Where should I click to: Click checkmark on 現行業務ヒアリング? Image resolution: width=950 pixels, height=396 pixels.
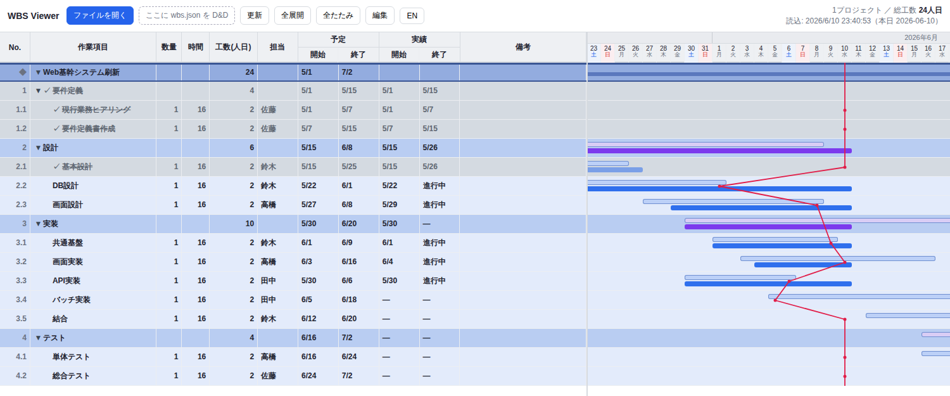click(x=56, y=110)
